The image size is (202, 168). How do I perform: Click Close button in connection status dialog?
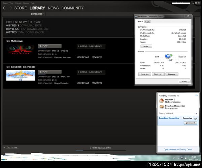tap(184, 82)
